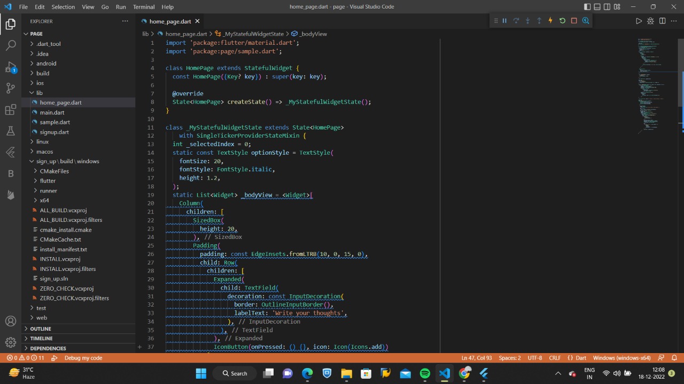The image size is (684, 384).
Task: Select Windows (windows-x64) device in status bar
Action: click(x=621, y=358)
